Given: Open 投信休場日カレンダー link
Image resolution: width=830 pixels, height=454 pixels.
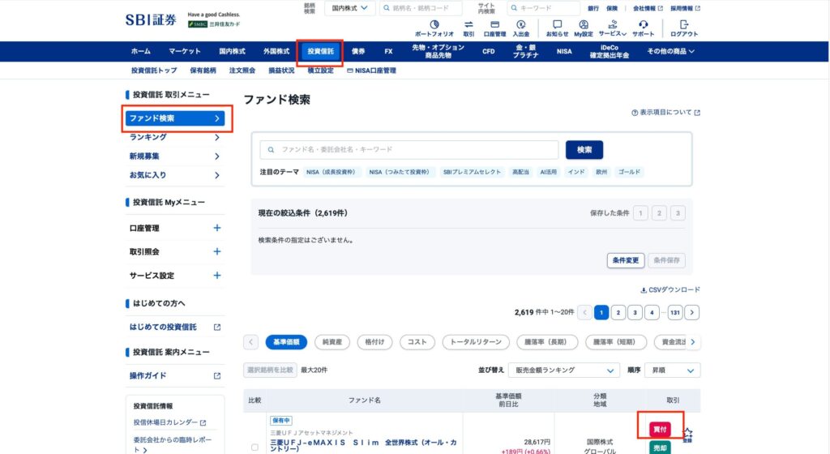Looking at the screenshot, I should 169,422.
